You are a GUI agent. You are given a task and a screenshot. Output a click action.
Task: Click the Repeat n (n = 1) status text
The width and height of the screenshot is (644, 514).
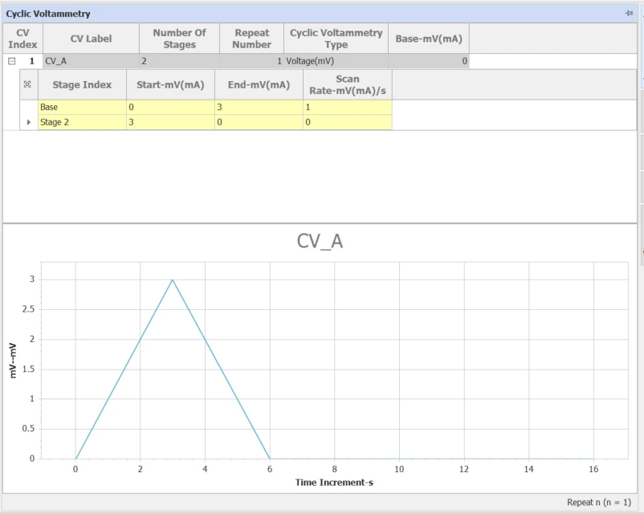tap(599, 502)
